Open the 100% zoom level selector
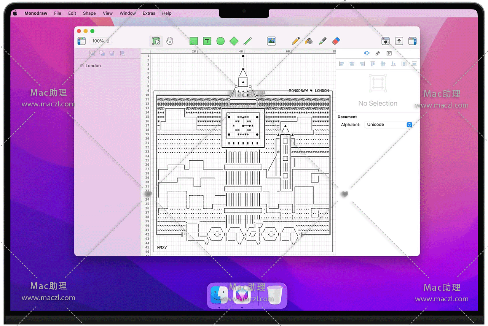The width and height of the screenshot is (488, 326). pyautogui.click(x=100, y=41)
